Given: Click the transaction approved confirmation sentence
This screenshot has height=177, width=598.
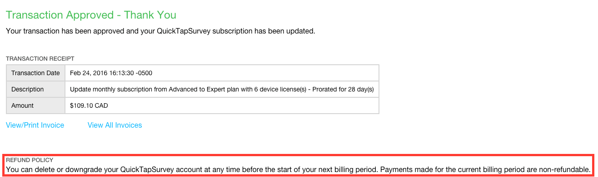Looking at the screenshot, I should (x=160, y=31).
